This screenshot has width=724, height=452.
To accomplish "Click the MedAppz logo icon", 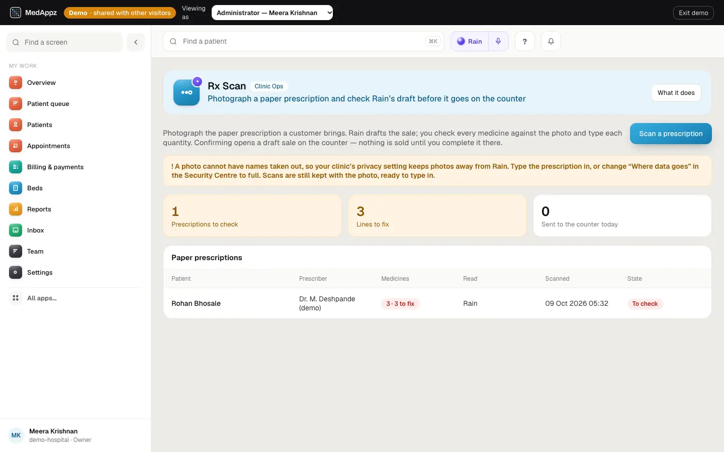I will [x=16, y=13].
